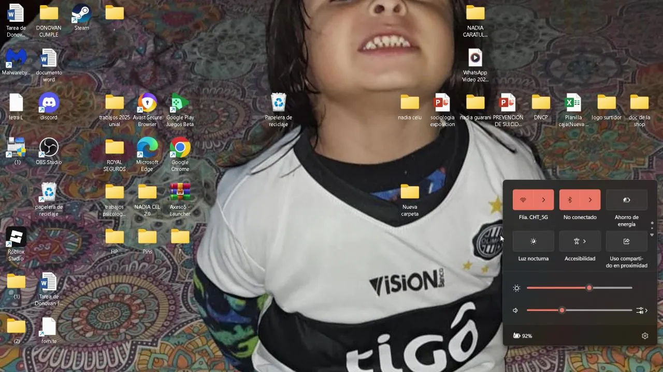Toggle Bluetooth in quick settings
Screen dimensions: 663x372
tap(570, 200)
